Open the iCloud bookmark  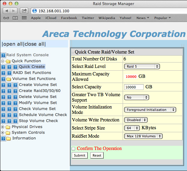(51, 18)
